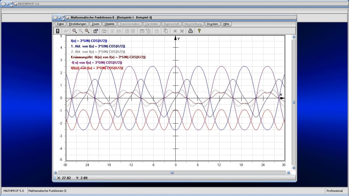The image size is (349, 196).
Task: Click the greyed-out Transformation menu
Action: click(x=130, y=24)
